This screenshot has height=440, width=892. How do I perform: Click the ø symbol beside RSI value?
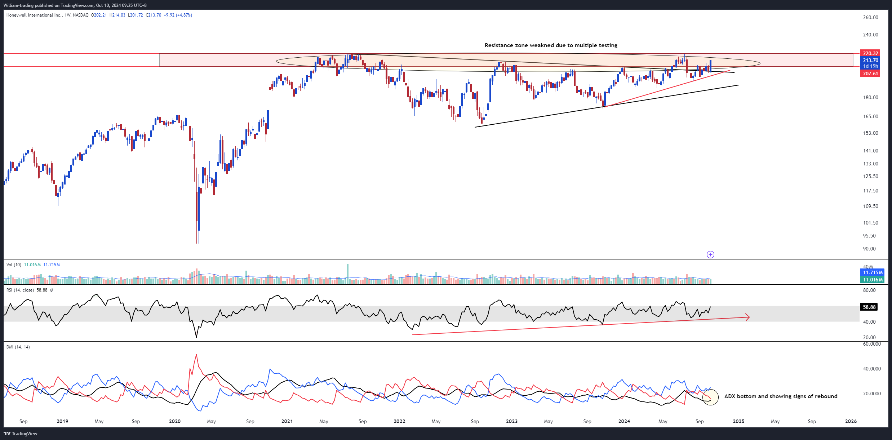[x=52, y=290]
